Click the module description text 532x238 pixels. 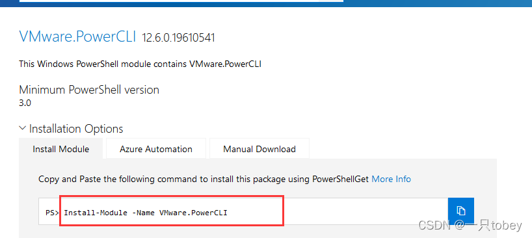tap(140, 64)
